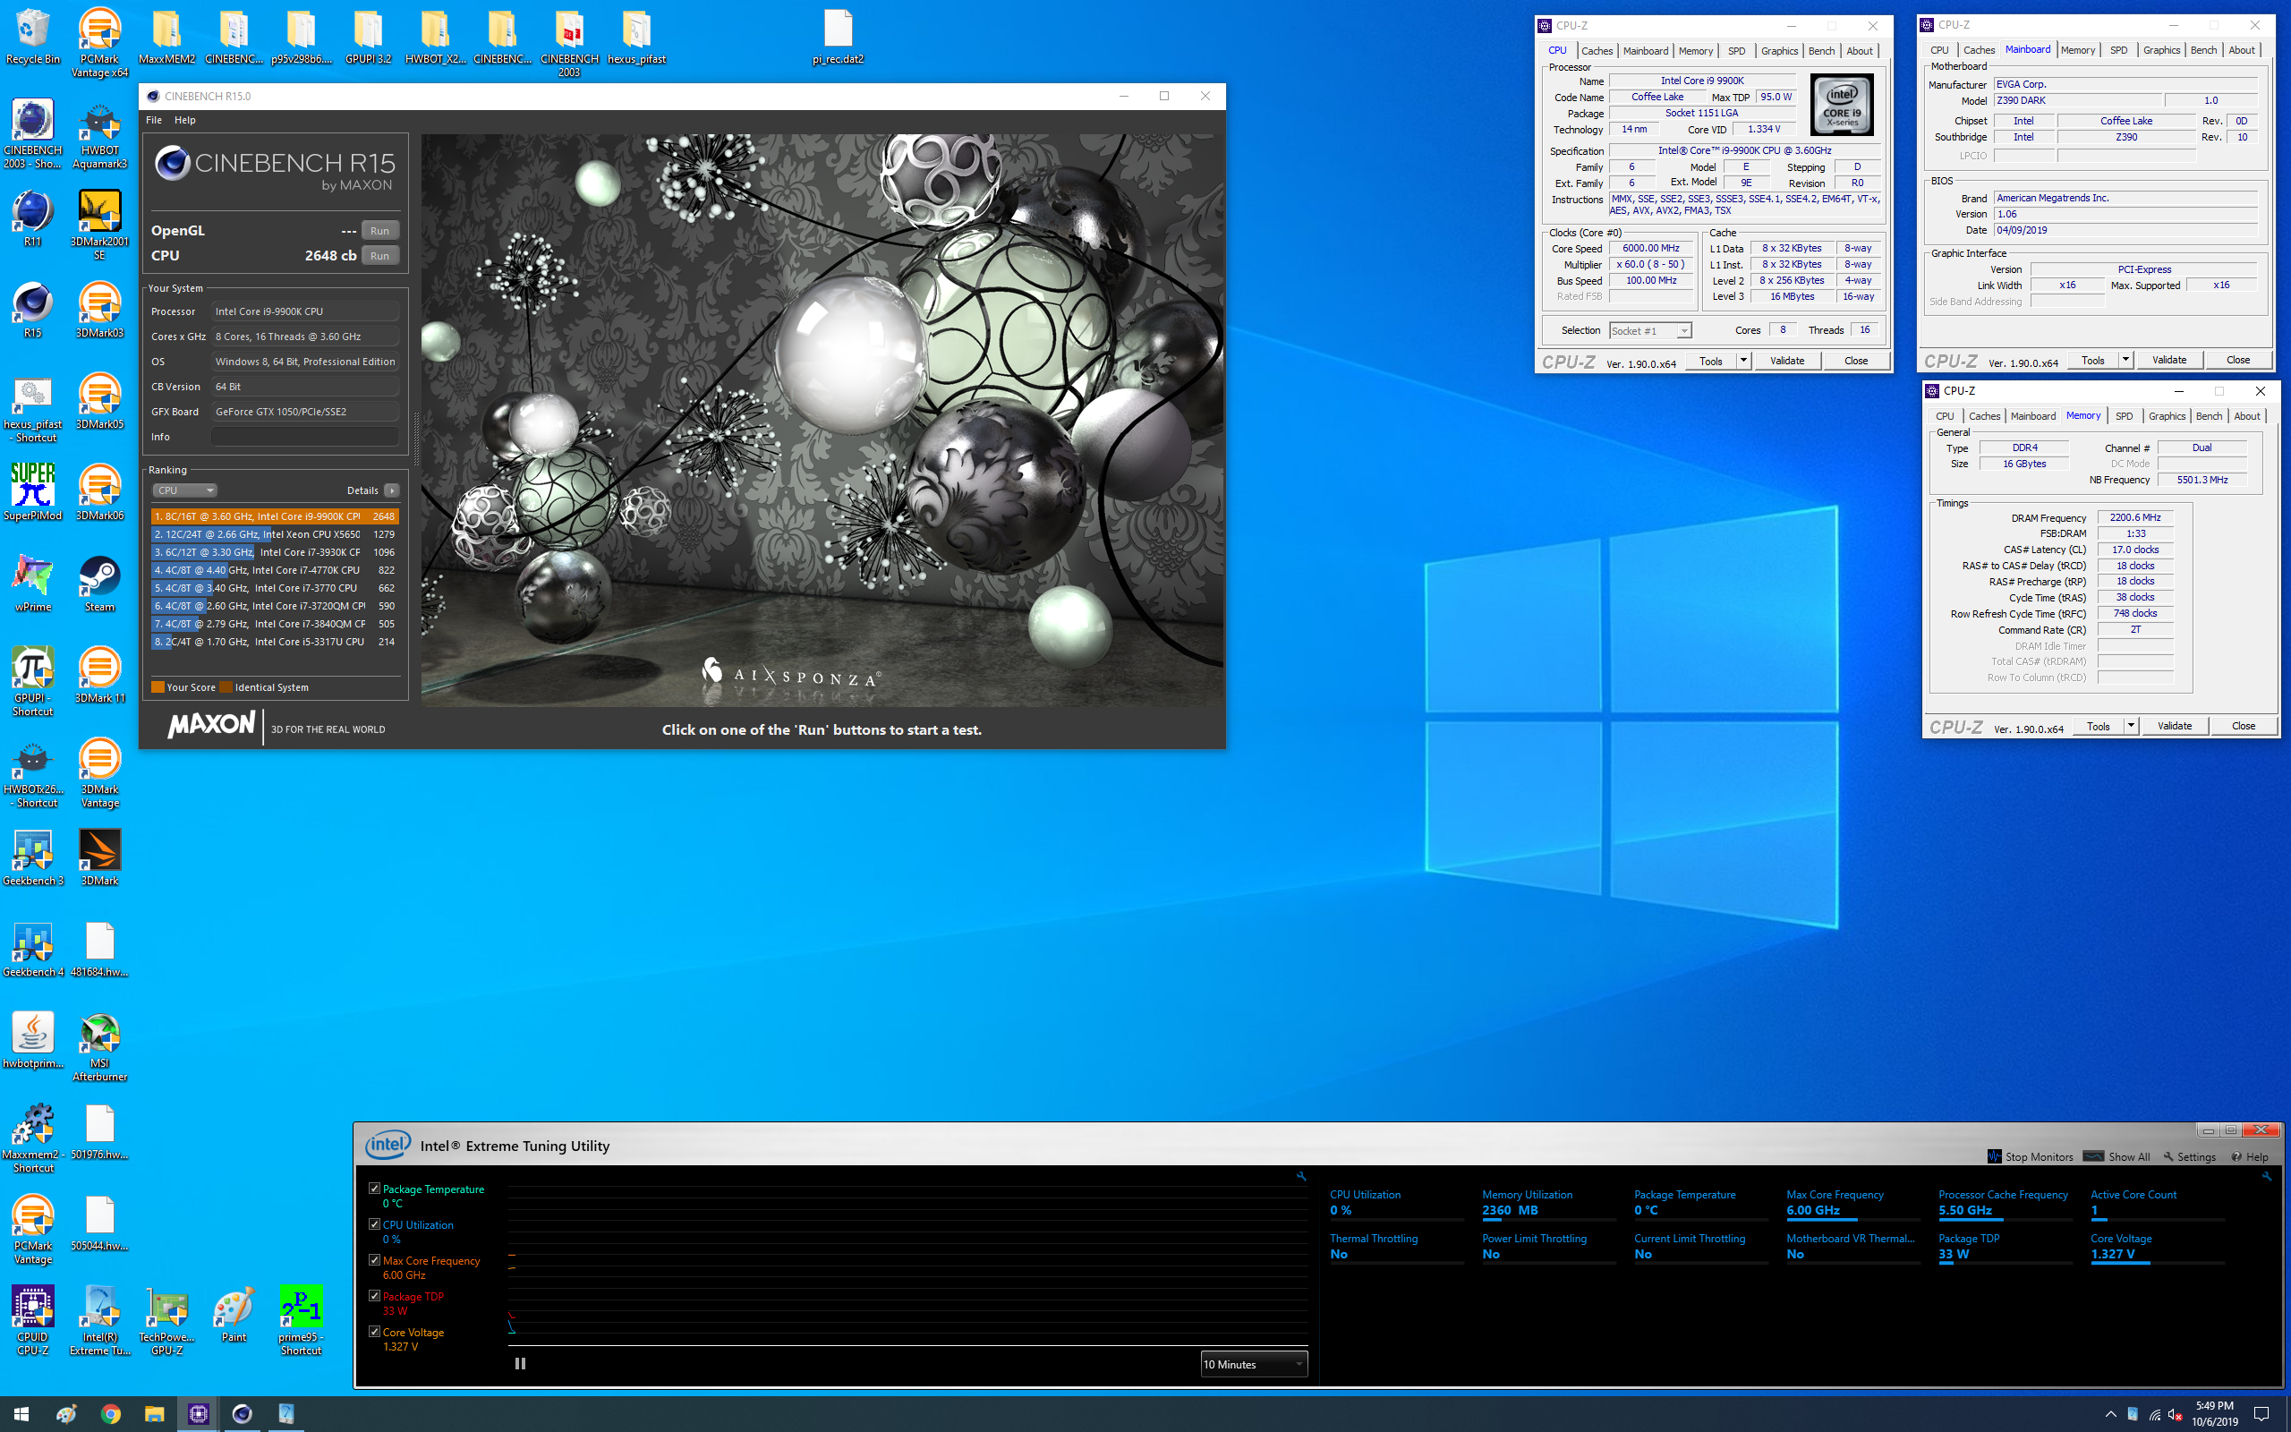Open Tools dropdown arrow in Mainboard window
This screenshot has width=2291, height=1432.
point(2125,360)
